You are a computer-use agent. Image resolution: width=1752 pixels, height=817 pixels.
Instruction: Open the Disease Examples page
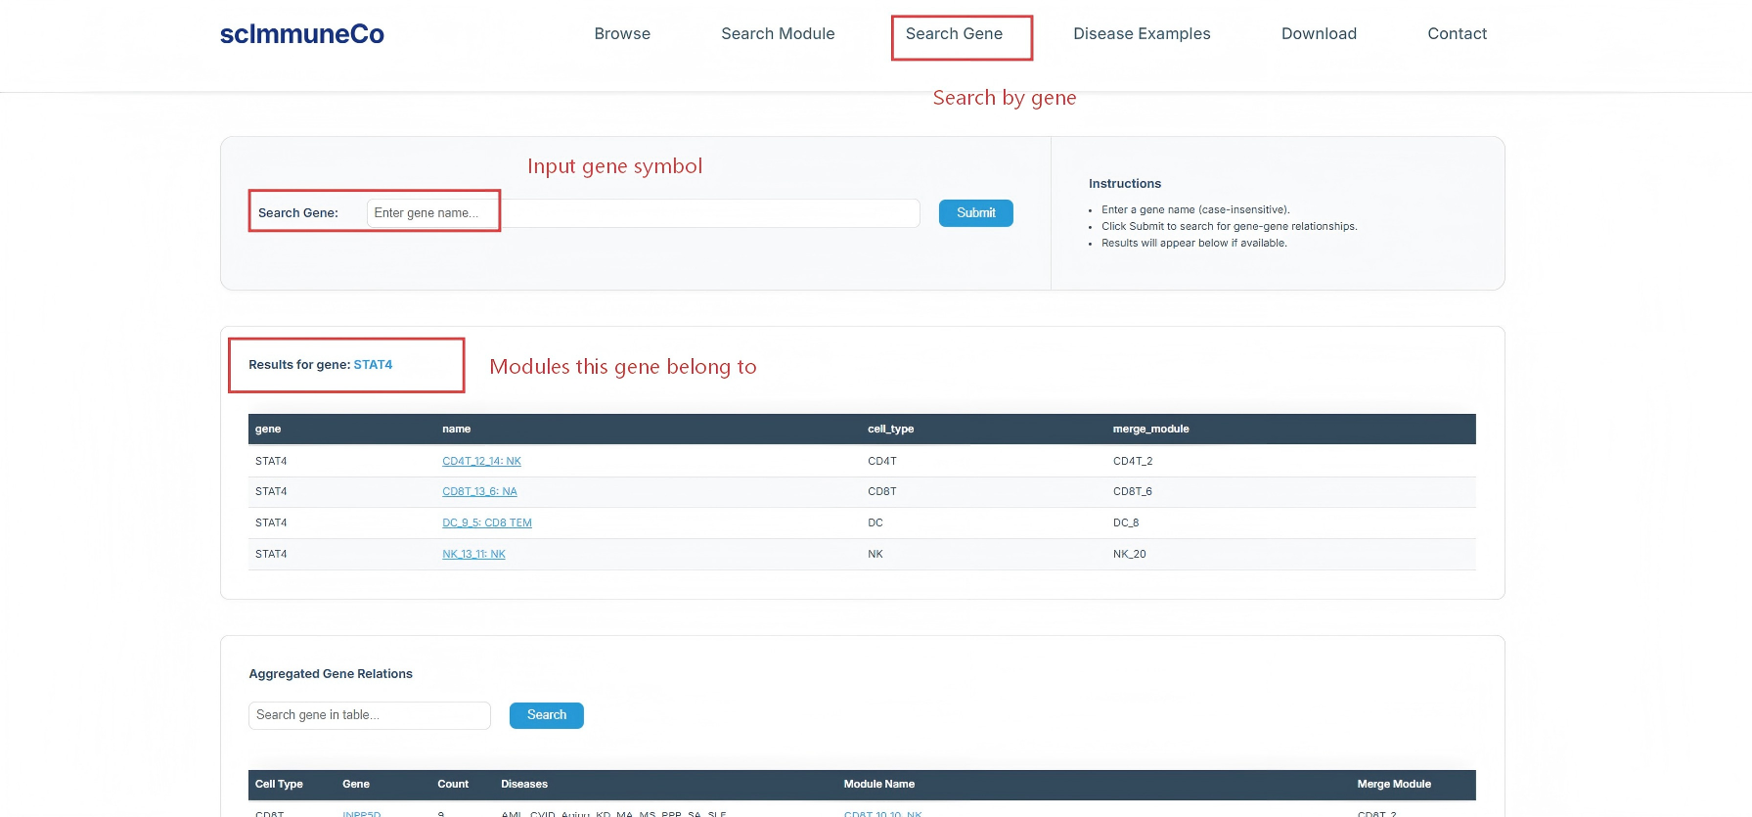[x=1142, y=34]
